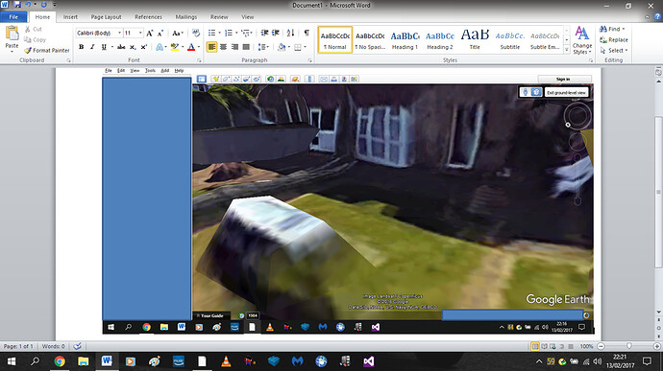Image resolution: width=663 pixels, height=371 pixels.
Task: Open Google Chrome from the Windows taskbar
Action: pyautogui.click(x=60, y=361)
